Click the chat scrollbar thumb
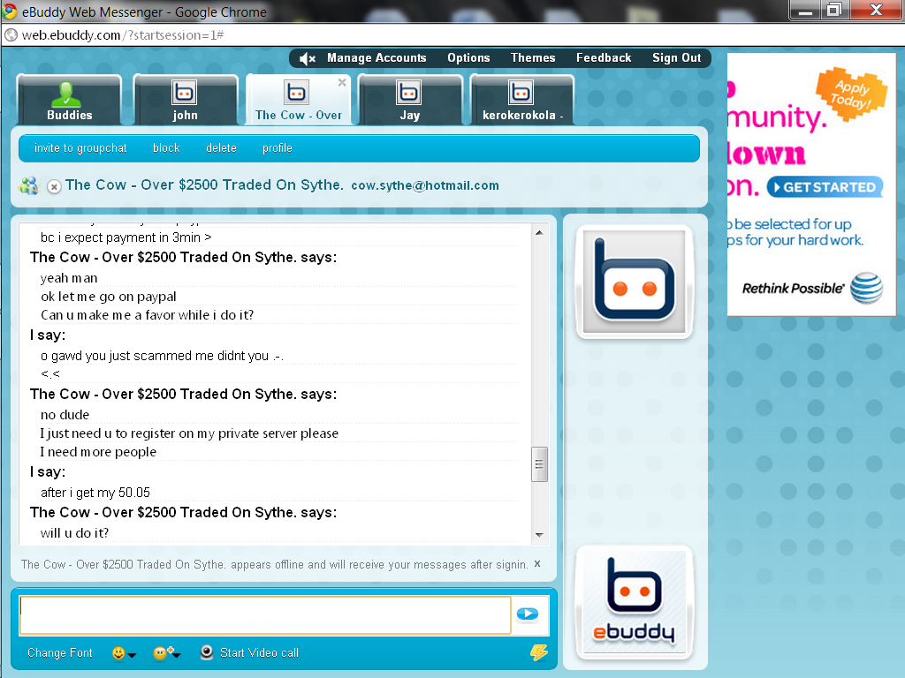This screenshot has width=905, height=678. coord(539,464)
